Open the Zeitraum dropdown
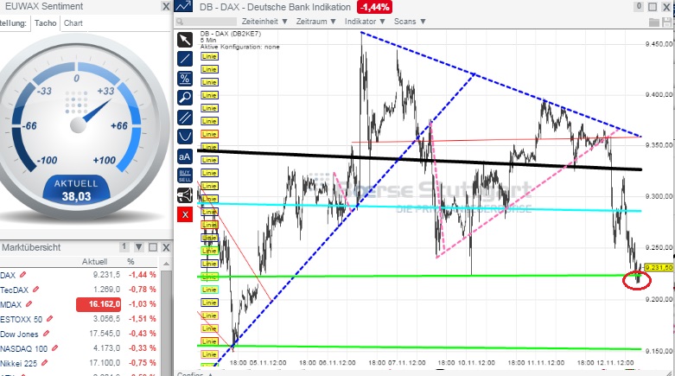This screenshot has width=675, height=376. 316,22
